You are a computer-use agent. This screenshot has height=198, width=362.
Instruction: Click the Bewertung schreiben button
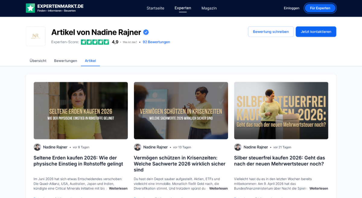pos(271,32)
